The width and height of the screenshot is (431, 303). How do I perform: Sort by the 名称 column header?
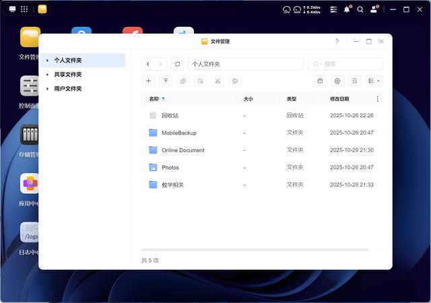pyautogui.click(x=154, y=99)
